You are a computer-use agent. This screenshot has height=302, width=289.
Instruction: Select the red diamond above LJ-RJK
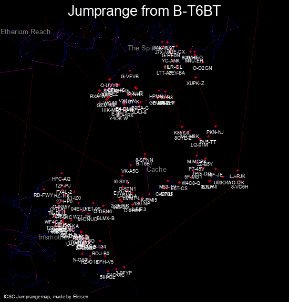coord(238,171)
